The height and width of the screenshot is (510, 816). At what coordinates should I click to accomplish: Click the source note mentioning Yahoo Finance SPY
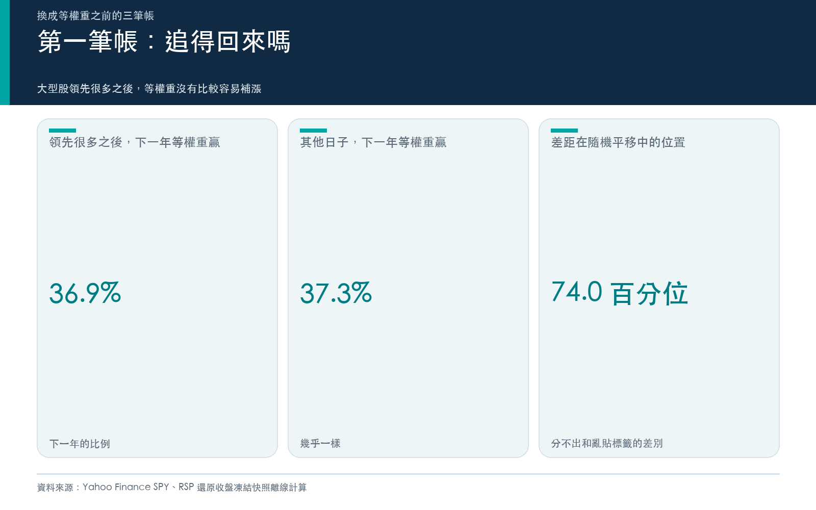click(x=172, y=488)
